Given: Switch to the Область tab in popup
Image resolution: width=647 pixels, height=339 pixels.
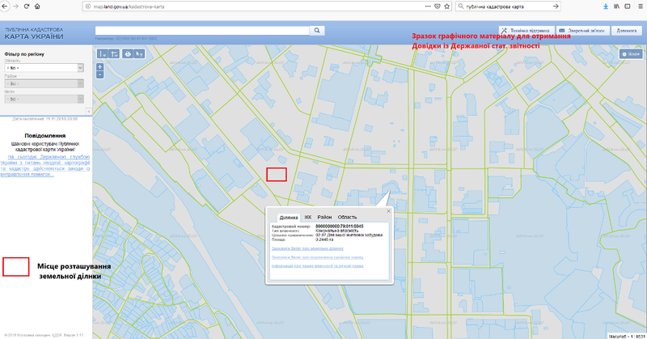Looking at the screenshot, I should pyautogui.click(x=347, y=218).
